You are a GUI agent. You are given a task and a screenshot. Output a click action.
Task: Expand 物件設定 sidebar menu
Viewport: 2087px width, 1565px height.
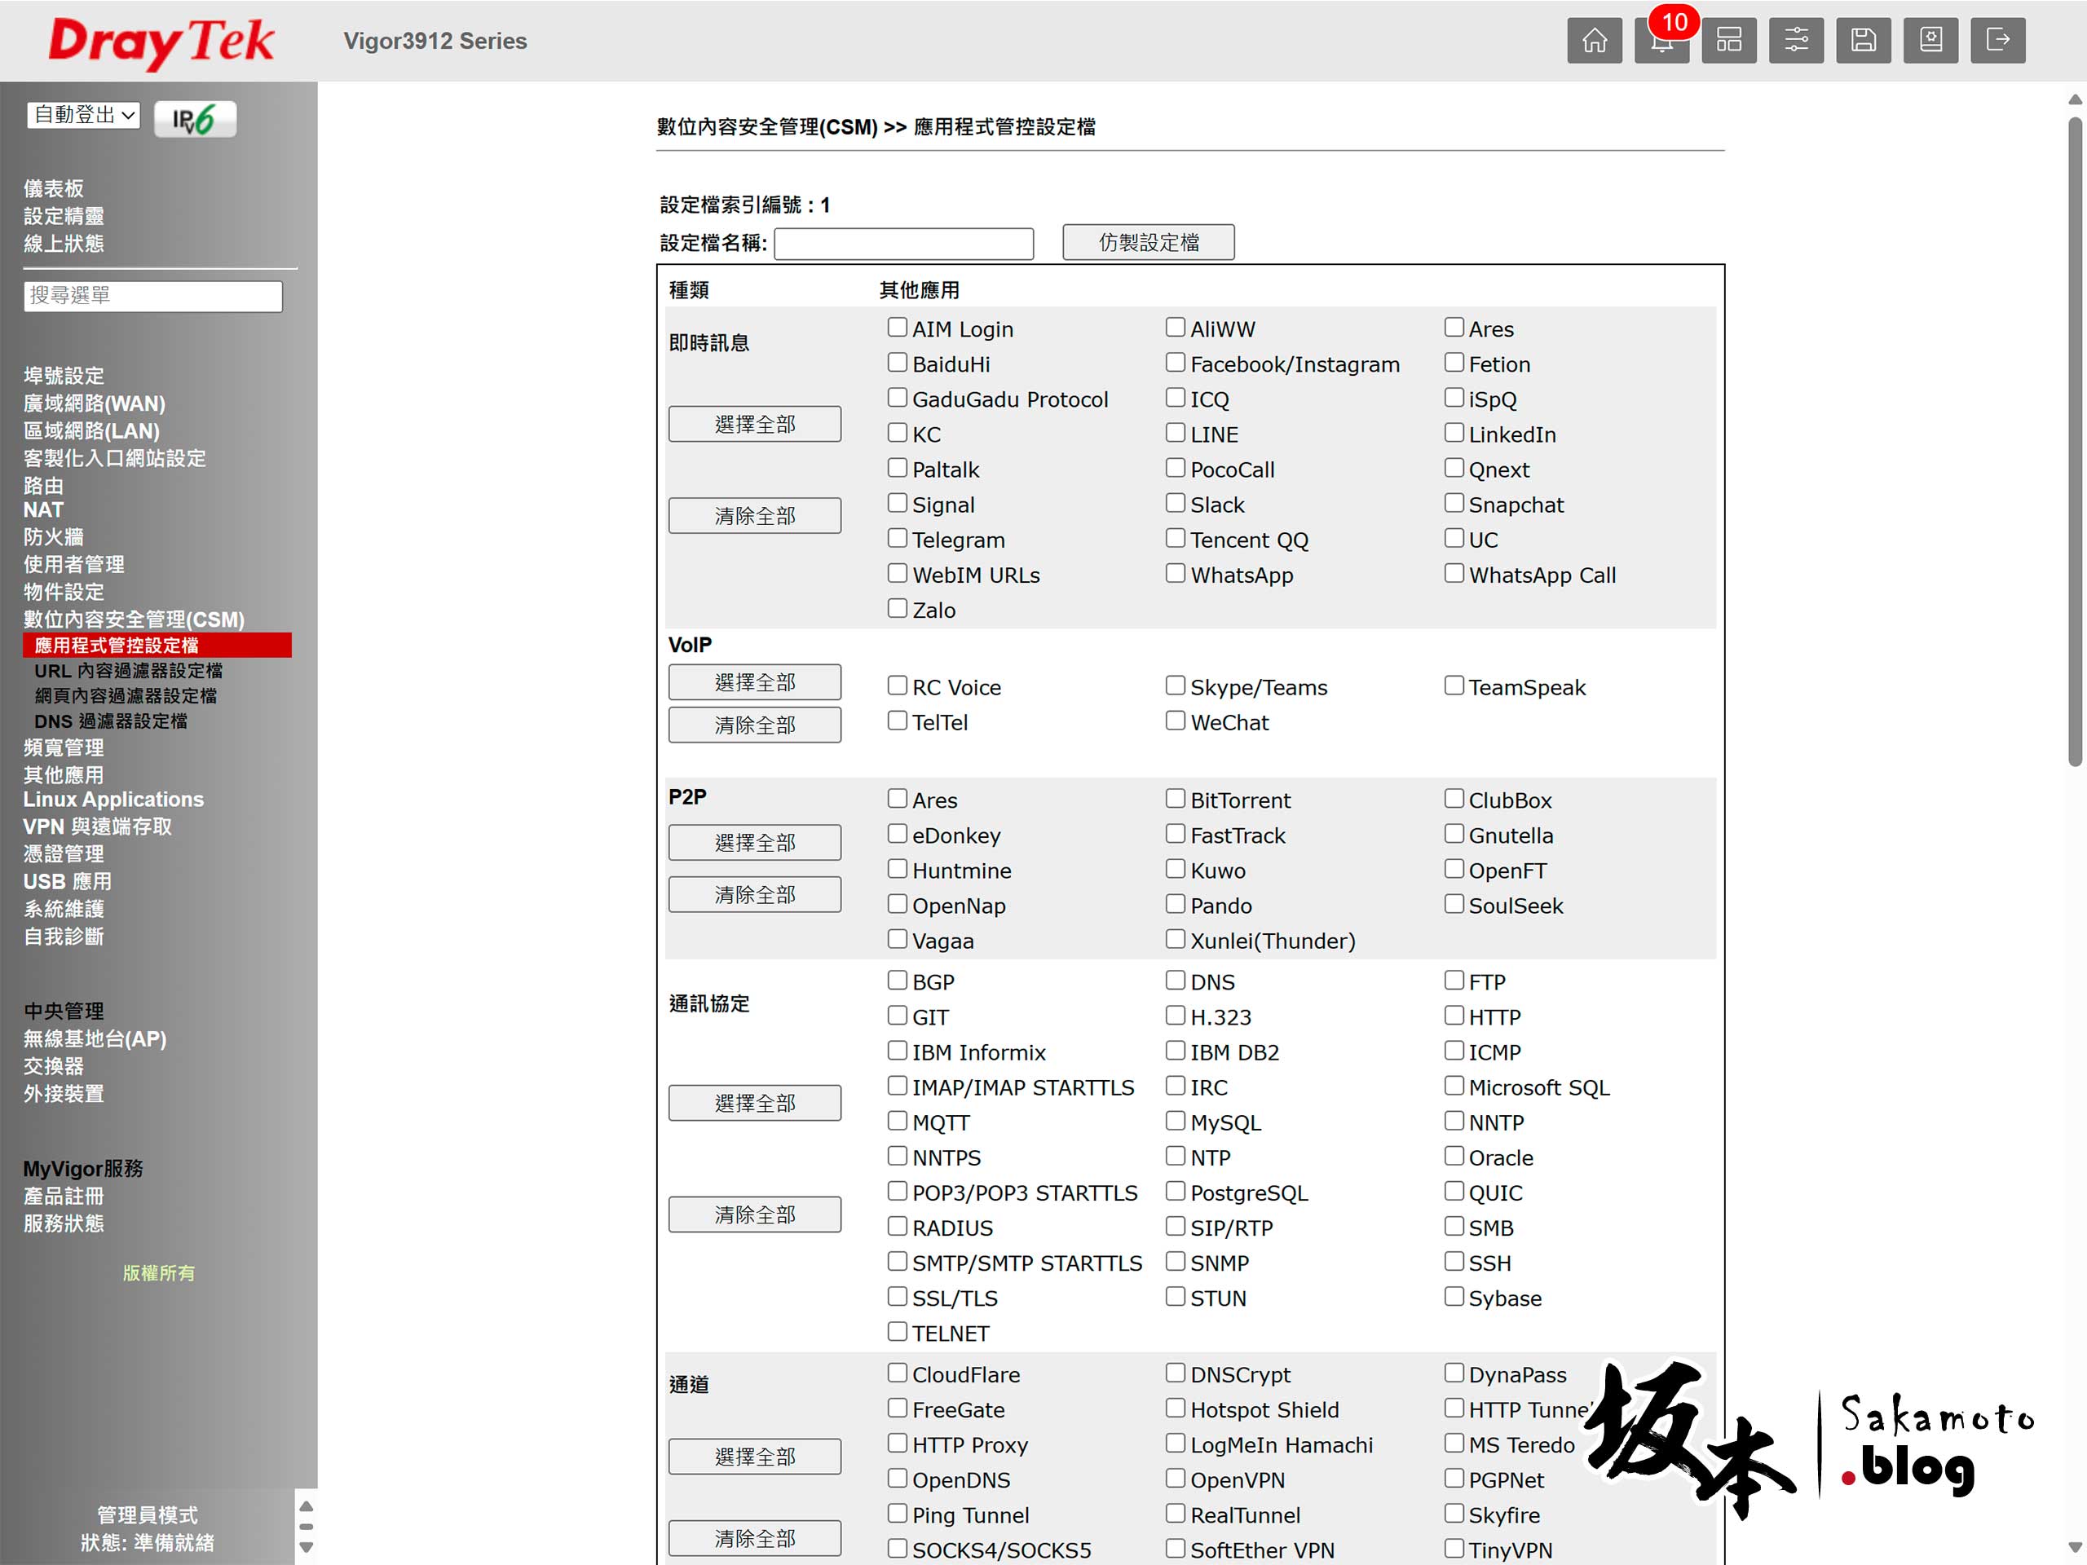(64, 592)
